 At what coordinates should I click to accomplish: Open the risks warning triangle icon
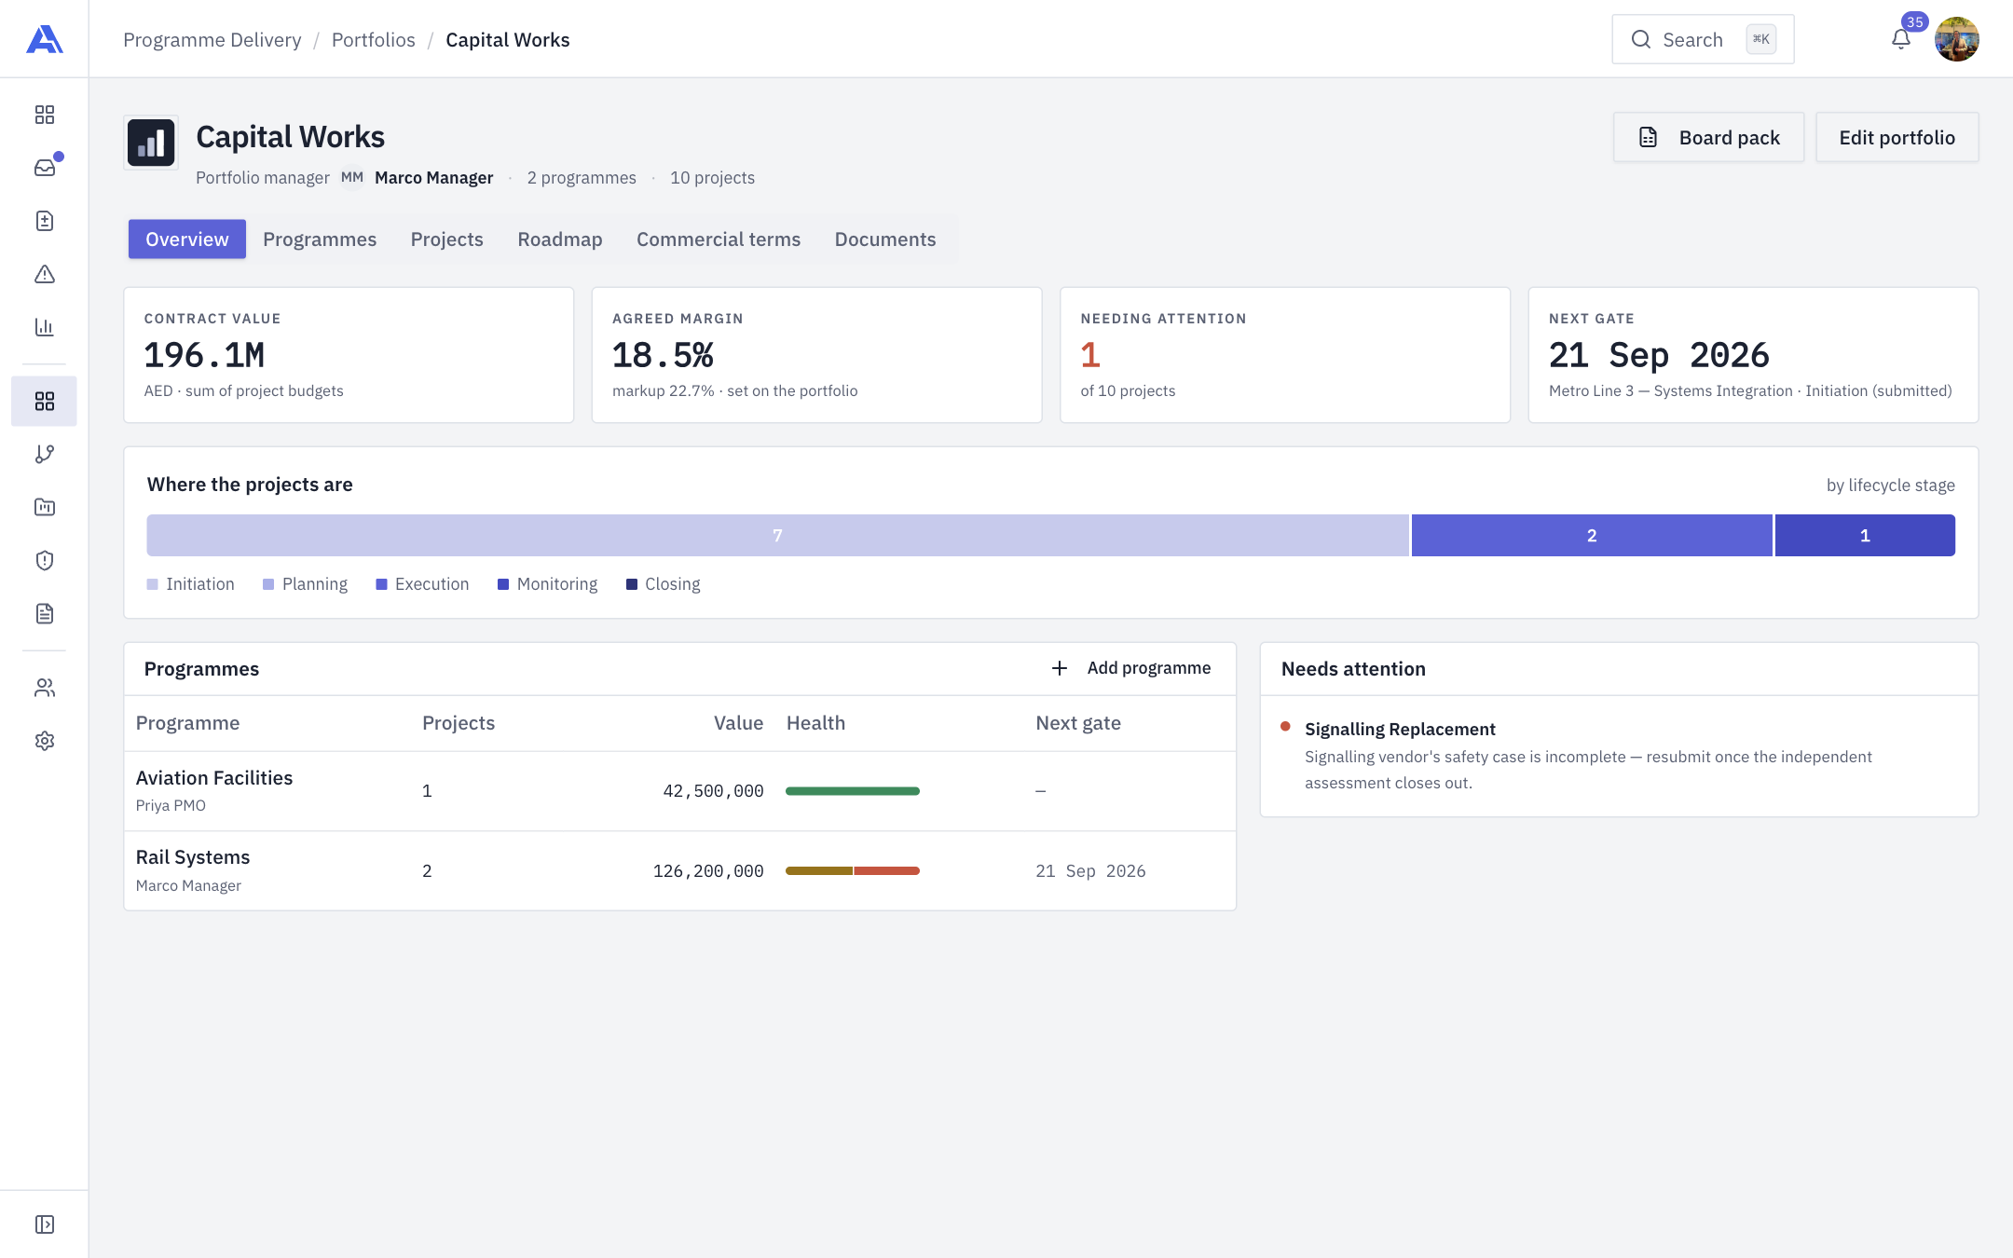pos(45,274)
